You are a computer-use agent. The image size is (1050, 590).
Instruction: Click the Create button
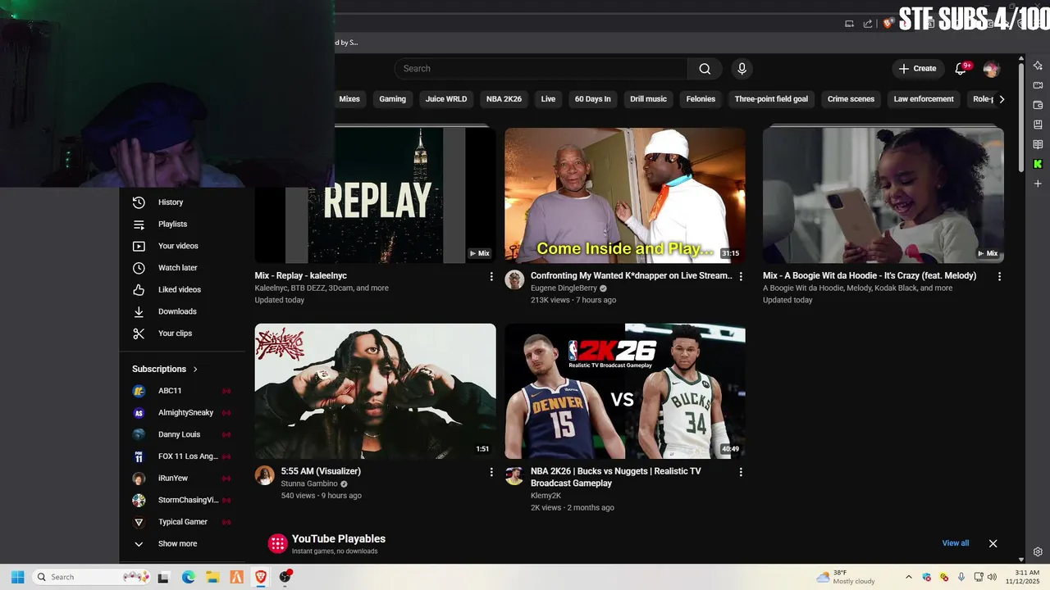pos(918,69)
